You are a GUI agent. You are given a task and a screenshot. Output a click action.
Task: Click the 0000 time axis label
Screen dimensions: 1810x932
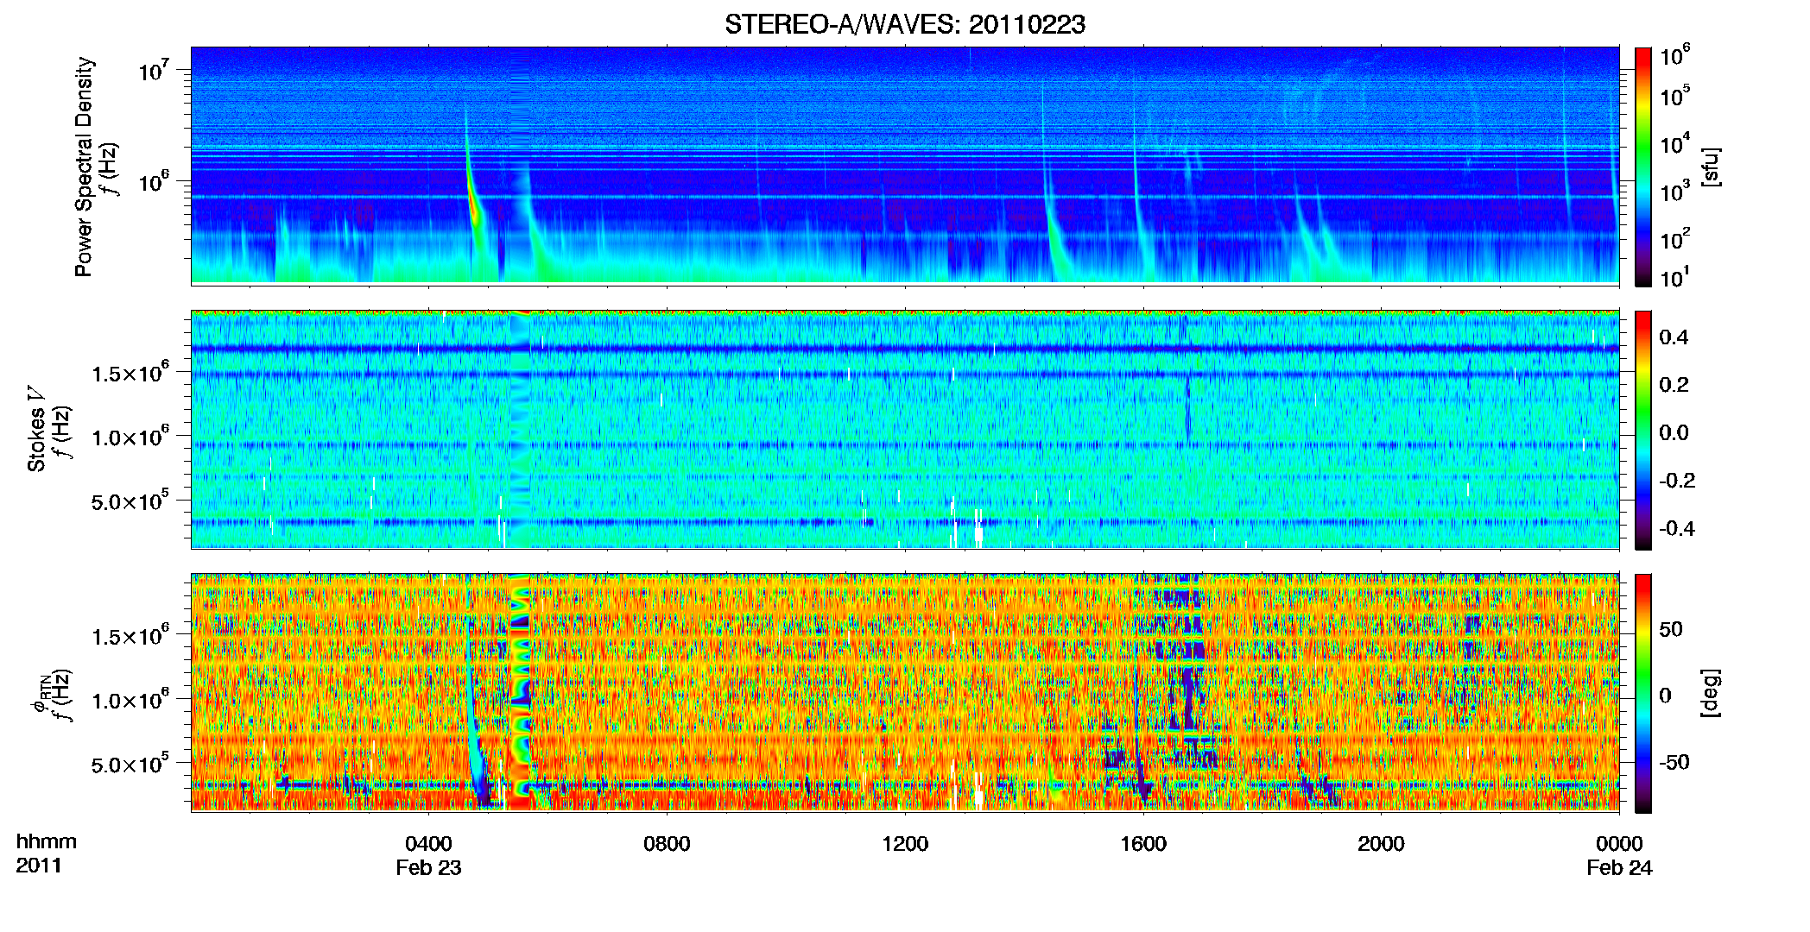(1619, 843)
